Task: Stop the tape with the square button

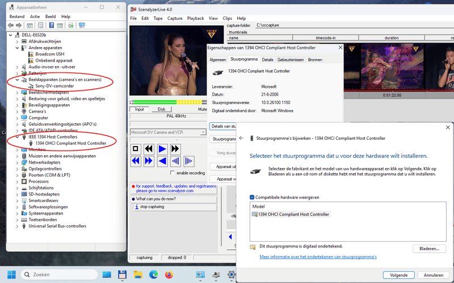Action: (135, 149)
